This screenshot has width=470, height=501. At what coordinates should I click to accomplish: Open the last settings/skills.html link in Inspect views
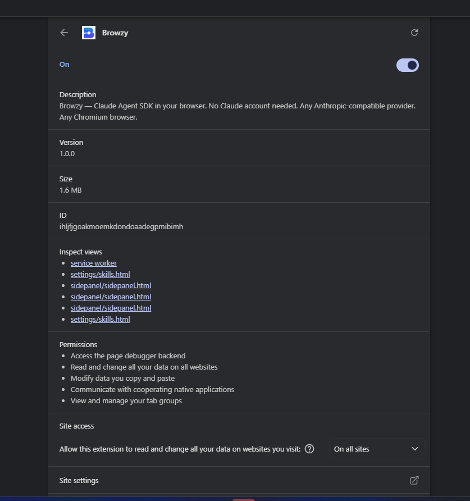101,319
